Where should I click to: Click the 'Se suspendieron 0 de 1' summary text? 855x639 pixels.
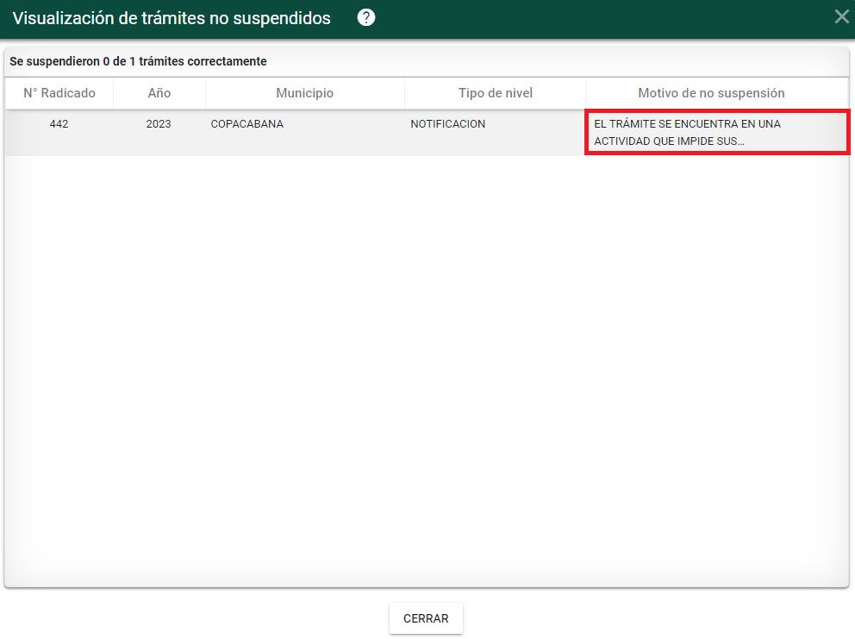[138, 62]
